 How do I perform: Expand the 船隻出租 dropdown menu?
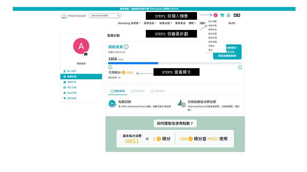(166, 23)
